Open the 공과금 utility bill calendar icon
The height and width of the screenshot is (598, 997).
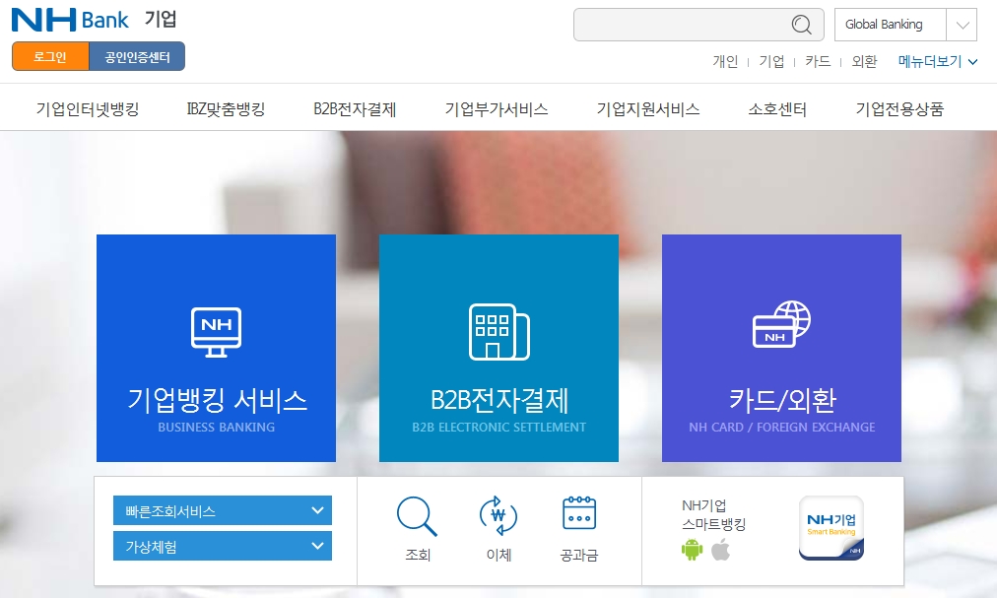pyautogui.click(x=579, y=513)
